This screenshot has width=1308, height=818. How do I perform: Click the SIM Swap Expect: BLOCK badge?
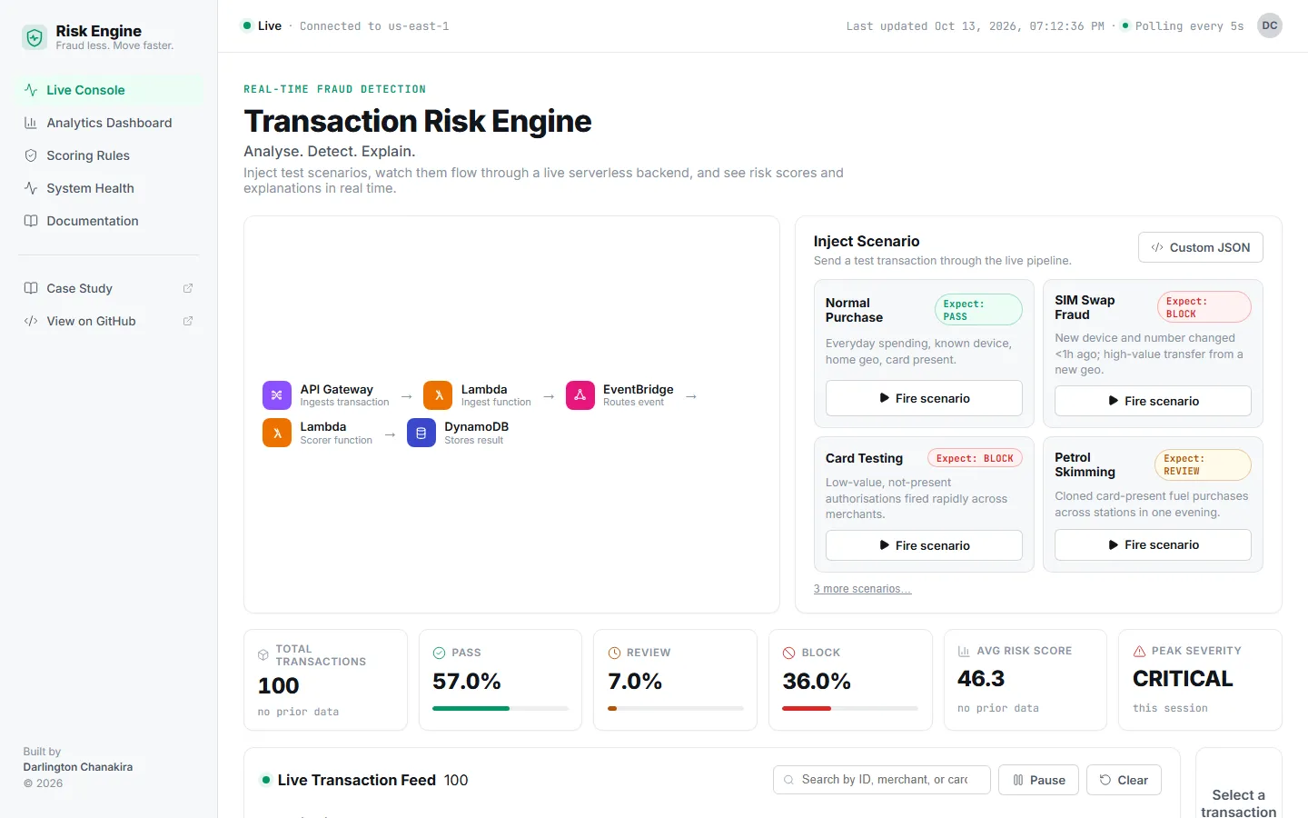point(1204,307)
